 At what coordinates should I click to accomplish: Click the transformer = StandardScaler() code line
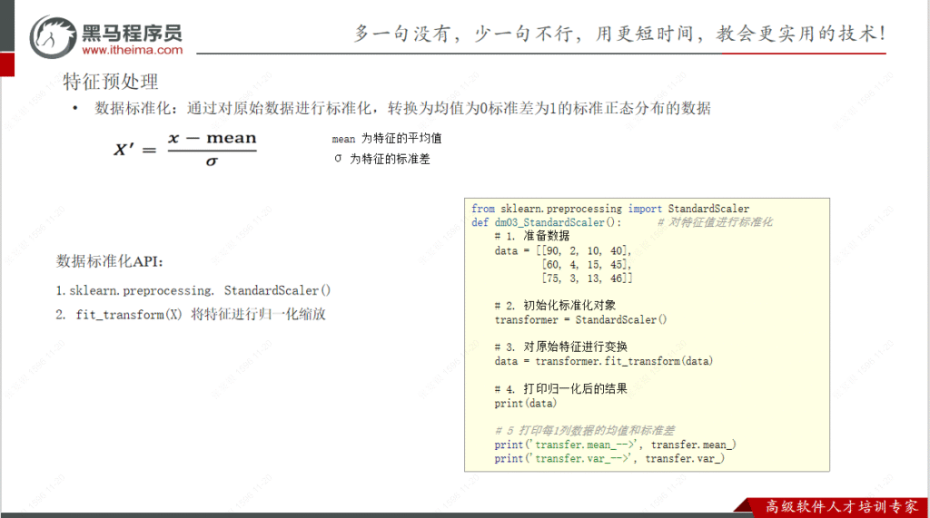click(580, 319)
